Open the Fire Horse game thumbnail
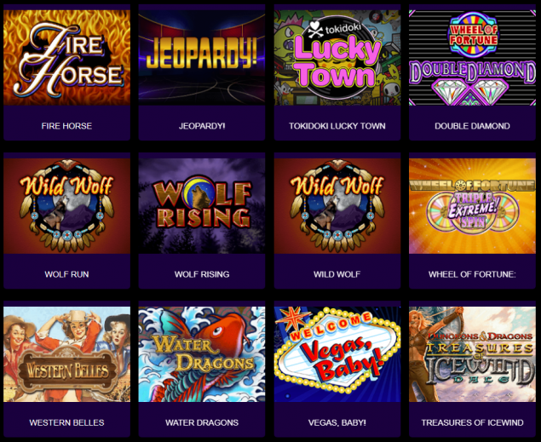Screen dimensions: 541x442 [67, 58]
